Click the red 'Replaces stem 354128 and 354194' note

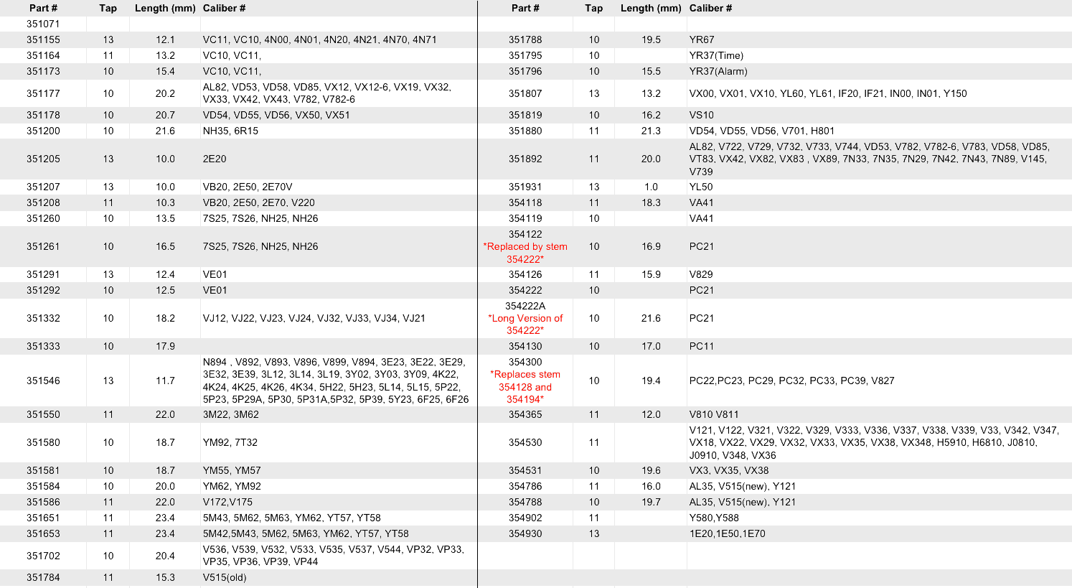coord(525,387)
